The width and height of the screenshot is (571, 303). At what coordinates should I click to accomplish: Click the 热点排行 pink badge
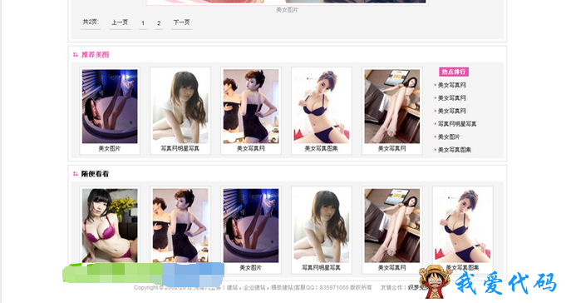(x=454, y=72)
